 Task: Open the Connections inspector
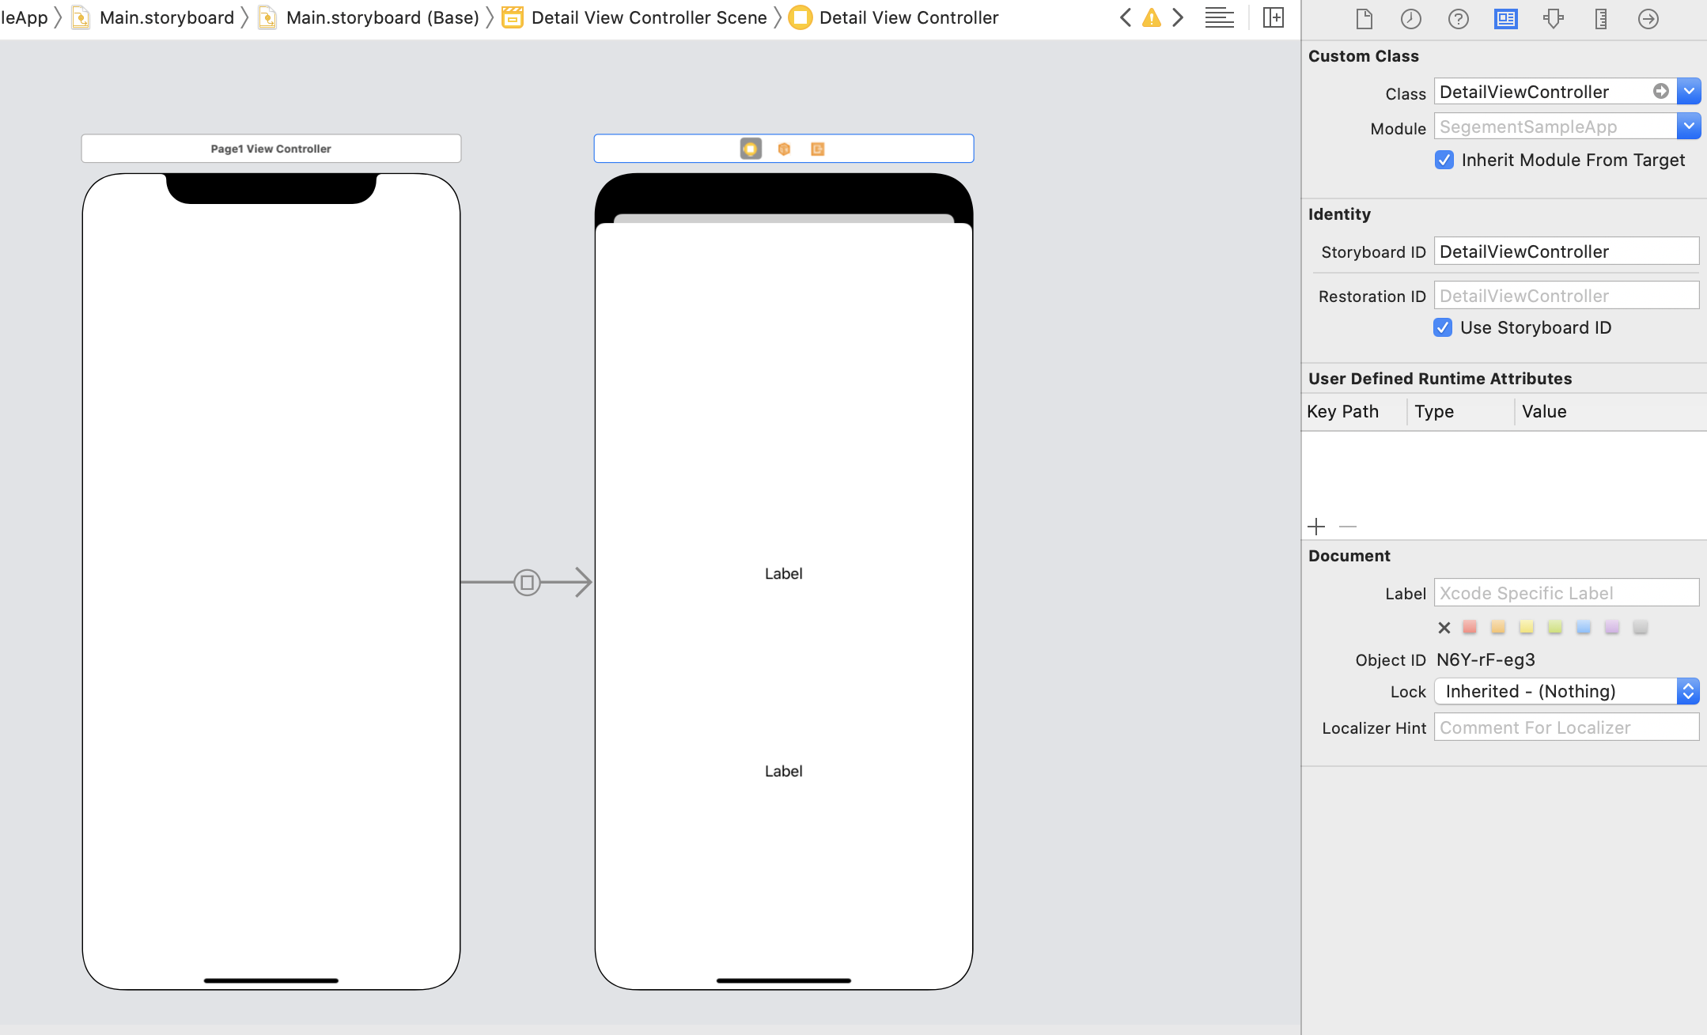click(x=1648, y=18)
